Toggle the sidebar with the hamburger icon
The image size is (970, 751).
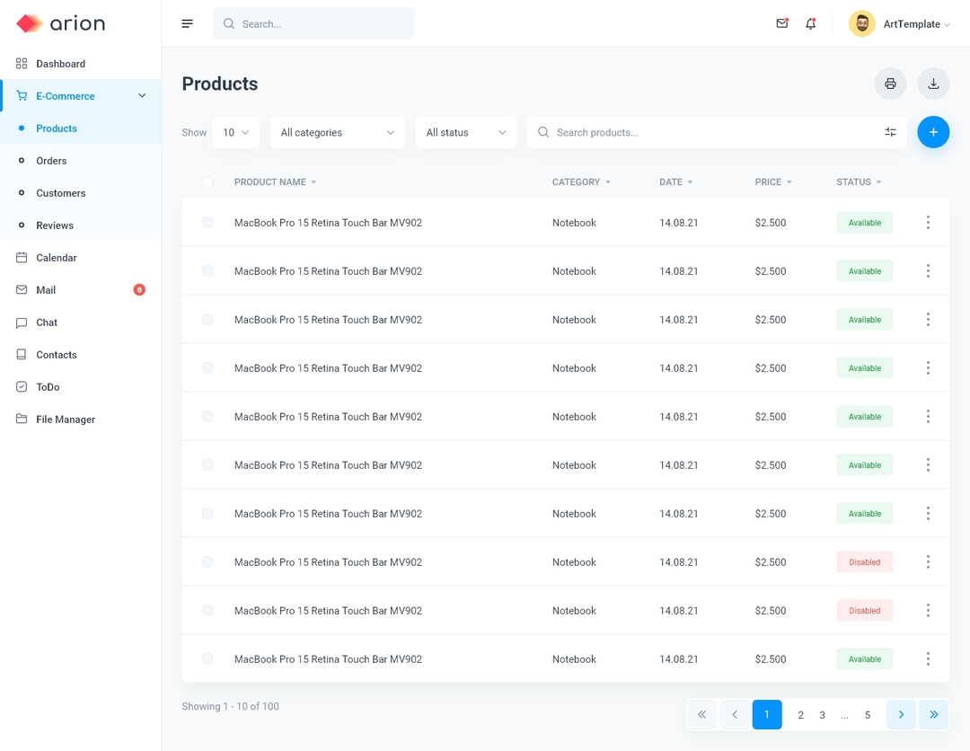point(187,23)
